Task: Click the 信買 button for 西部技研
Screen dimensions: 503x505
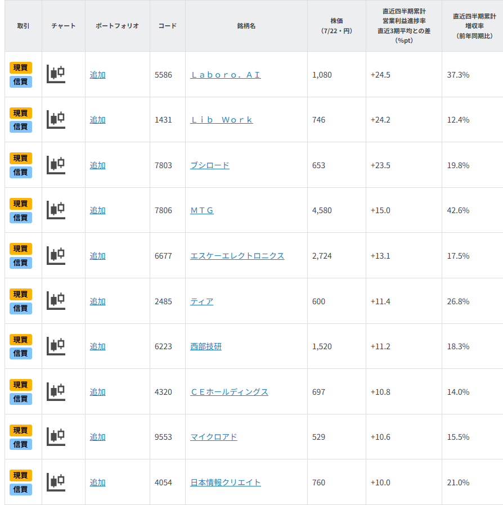Action: pyautogui.click(x=21, y=353)
